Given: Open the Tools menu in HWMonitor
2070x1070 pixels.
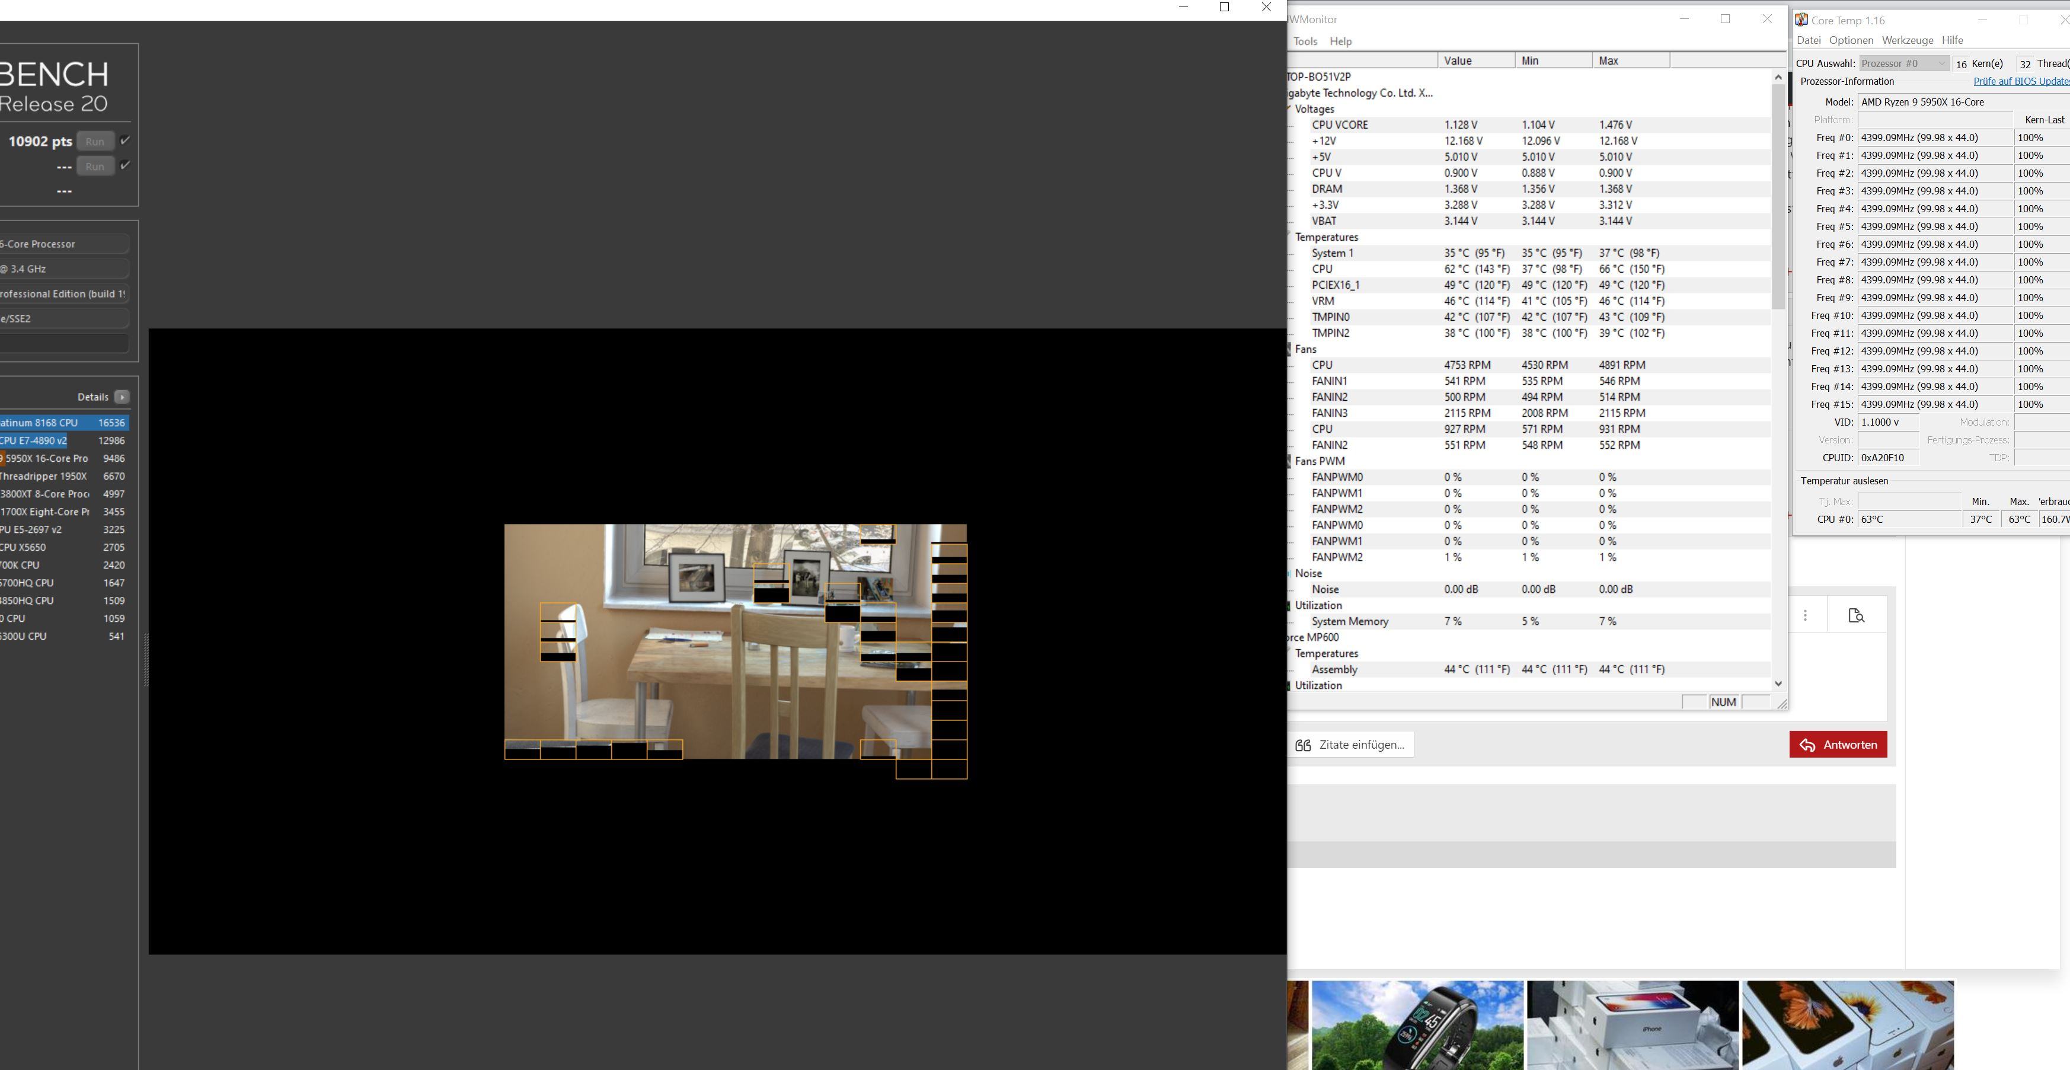Looking at the screenshot, I should 1305,41.
